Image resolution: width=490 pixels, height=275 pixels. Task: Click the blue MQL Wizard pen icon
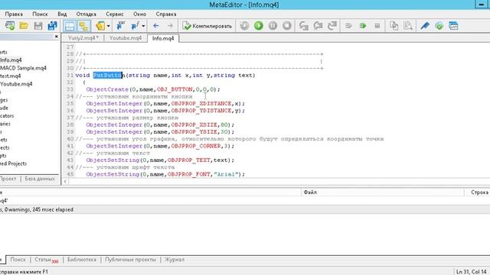point(425,26)
